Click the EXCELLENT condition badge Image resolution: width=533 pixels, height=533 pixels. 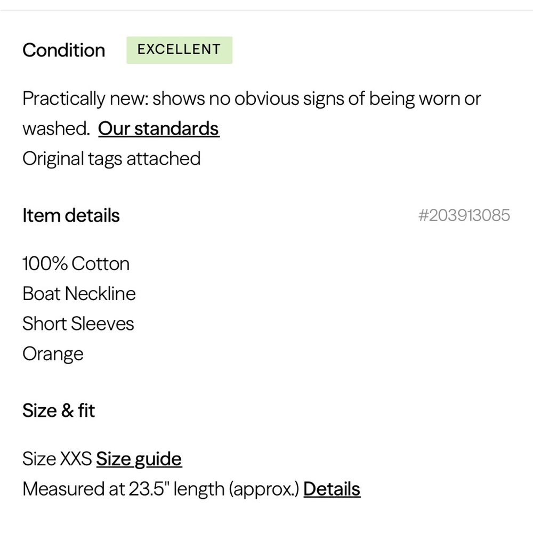pyautogui.click(x=180, y=50)
